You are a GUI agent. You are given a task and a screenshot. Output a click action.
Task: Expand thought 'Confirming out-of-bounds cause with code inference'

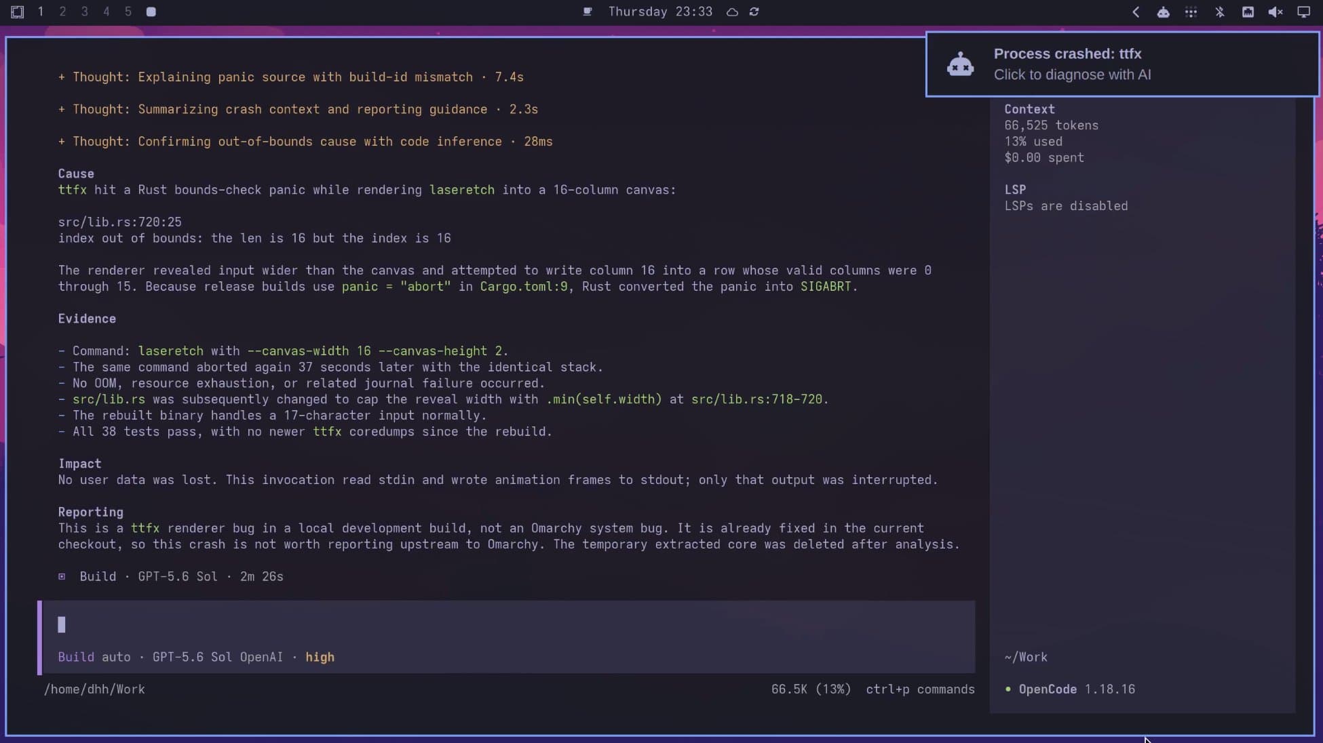[305, 142]
